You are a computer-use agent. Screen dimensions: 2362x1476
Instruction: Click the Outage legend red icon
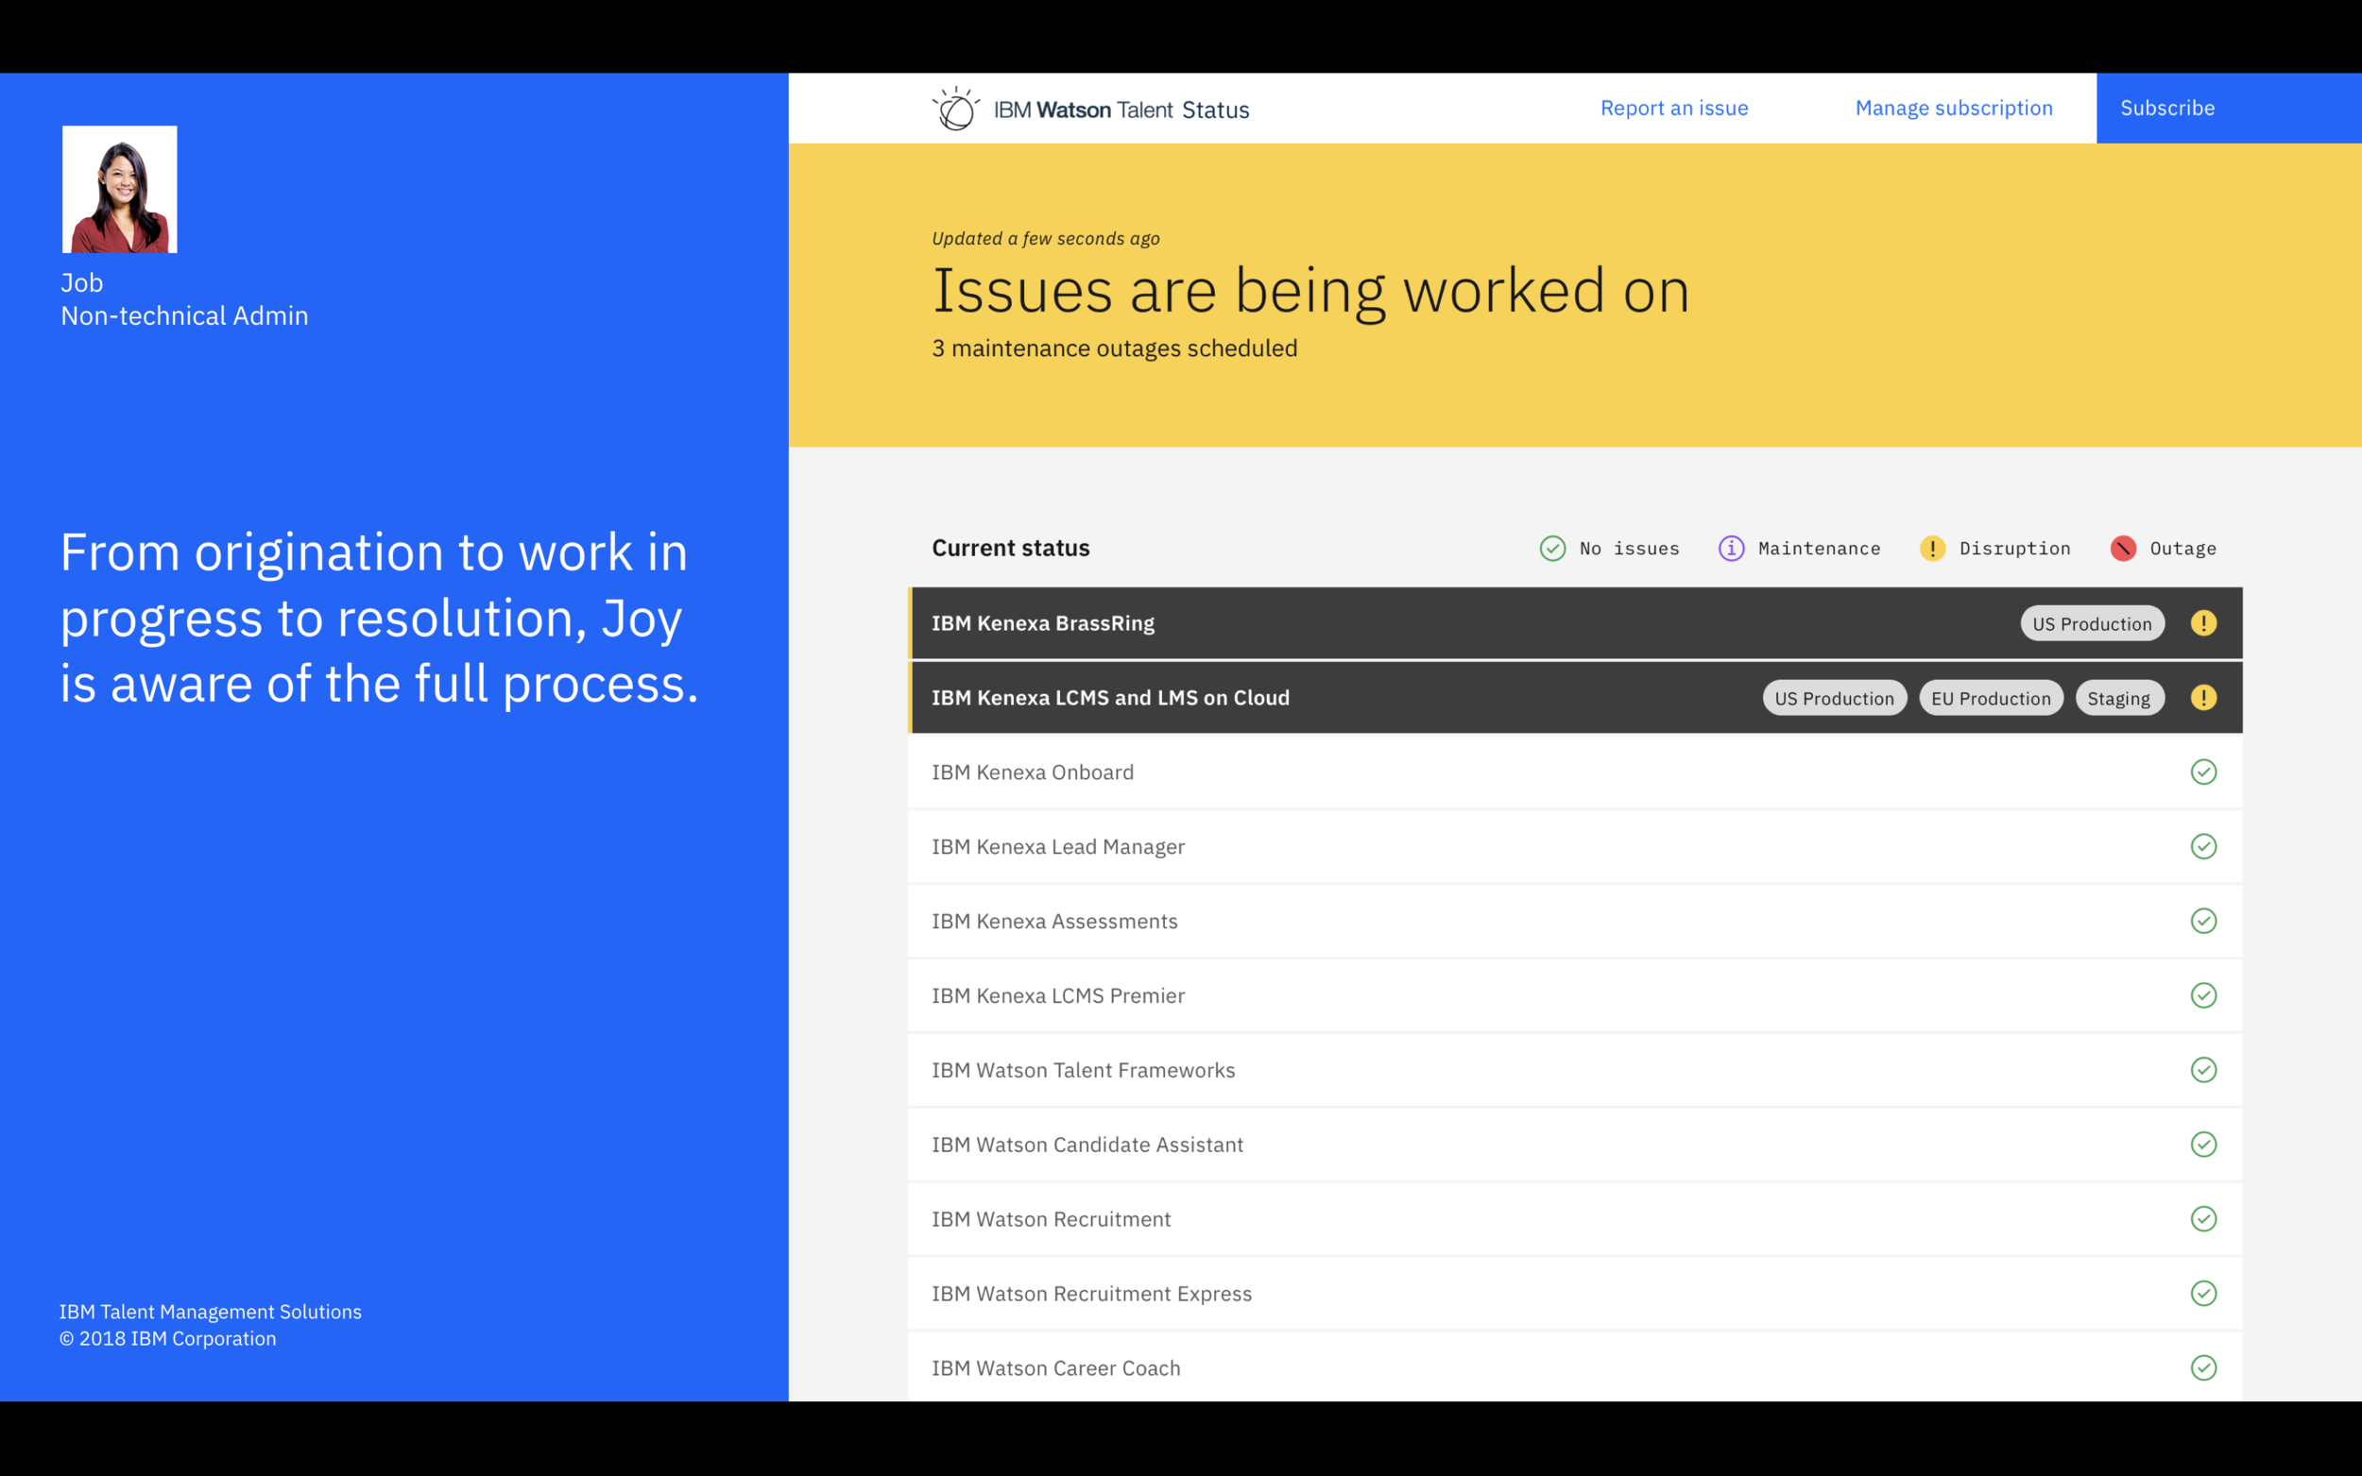point(2123,549)
